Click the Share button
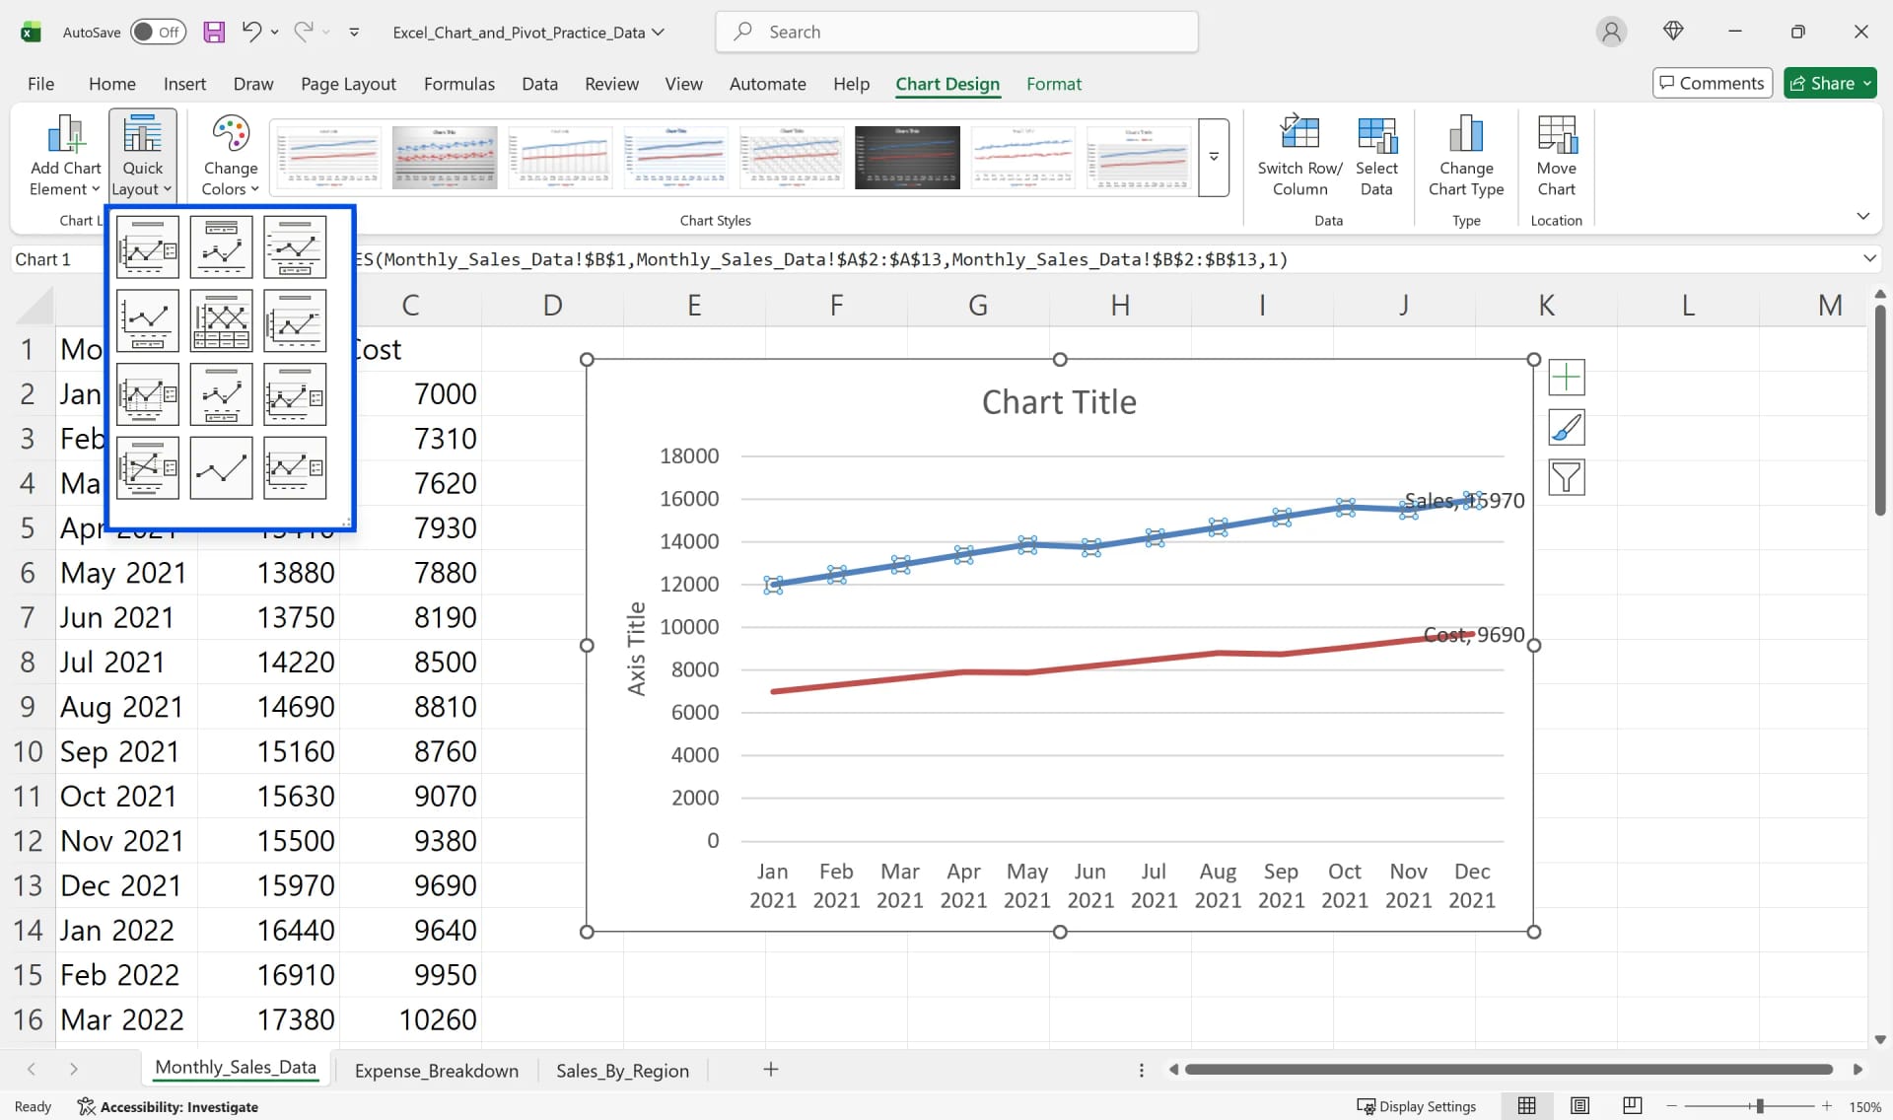Screen dimensions: 1893x1120 [1828, 83]
